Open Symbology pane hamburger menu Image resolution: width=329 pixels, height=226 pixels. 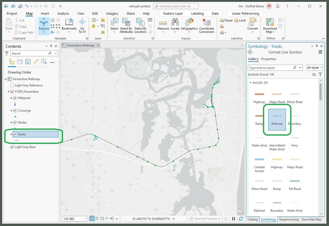(320, 52)
